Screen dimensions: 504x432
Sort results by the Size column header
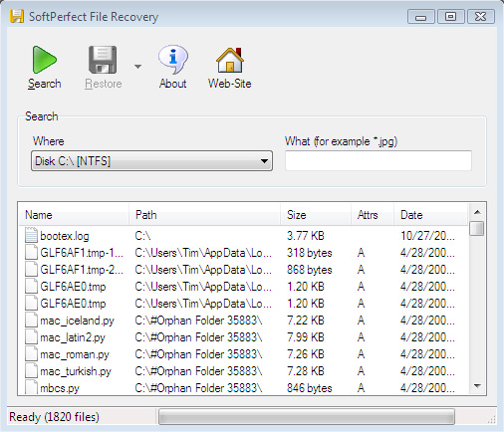[316, 215]
